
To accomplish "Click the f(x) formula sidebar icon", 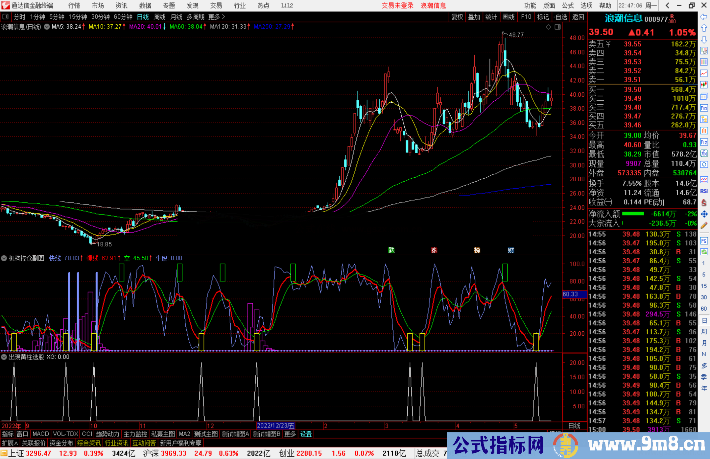I will 704,153.
